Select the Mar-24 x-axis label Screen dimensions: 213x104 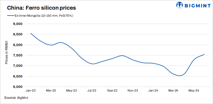(x=173, y=91)
